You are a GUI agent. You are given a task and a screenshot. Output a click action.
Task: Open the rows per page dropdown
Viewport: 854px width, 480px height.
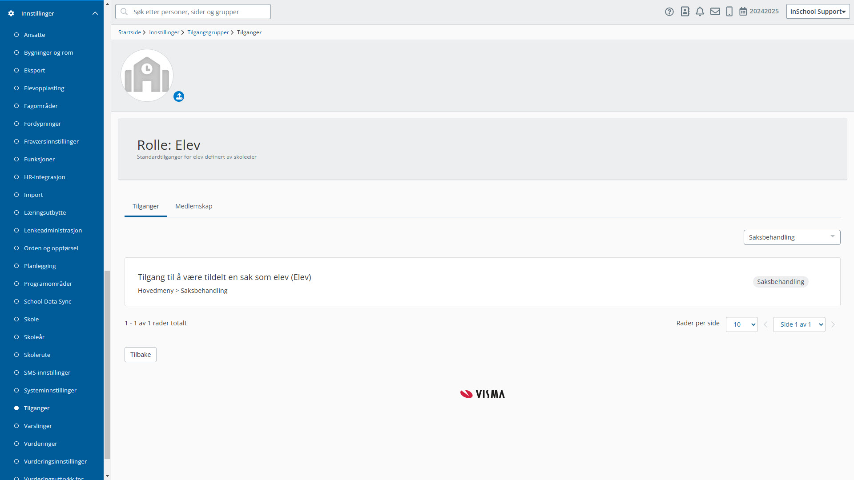[x=741, y=324]
